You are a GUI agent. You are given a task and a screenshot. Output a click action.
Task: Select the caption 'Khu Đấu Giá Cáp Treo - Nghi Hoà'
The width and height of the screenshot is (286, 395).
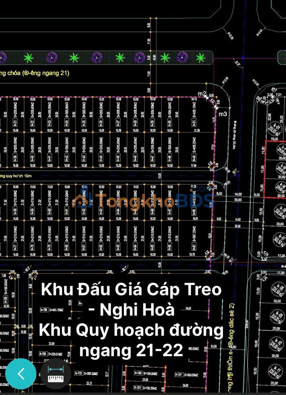coord(131,299)
